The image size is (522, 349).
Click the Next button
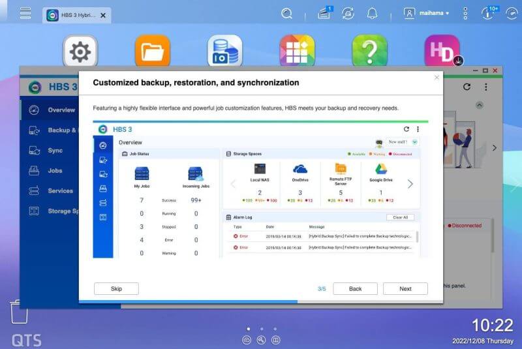click(405, 288)
